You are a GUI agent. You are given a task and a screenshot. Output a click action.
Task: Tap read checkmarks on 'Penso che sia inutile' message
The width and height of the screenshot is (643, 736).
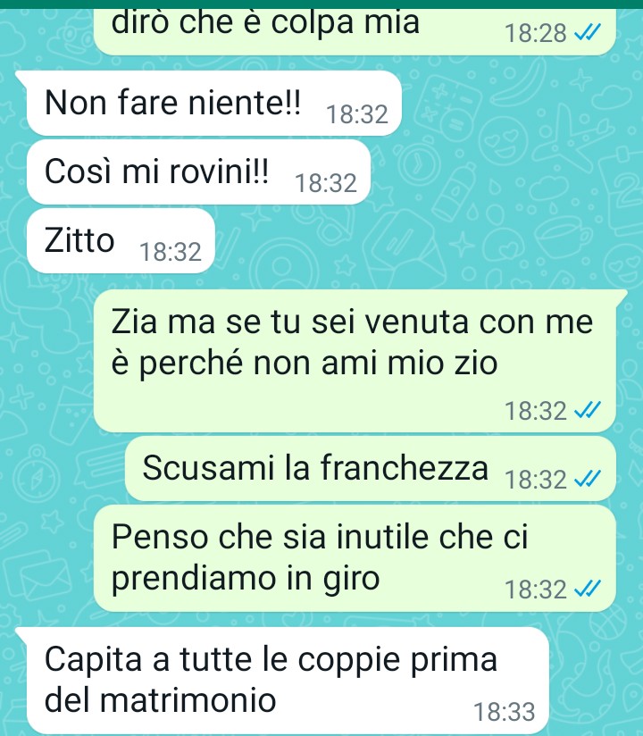(588, 589)
